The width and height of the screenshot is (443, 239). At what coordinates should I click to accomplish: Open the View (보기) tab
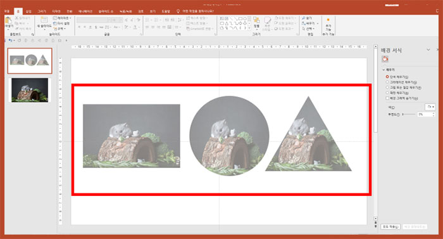tap(153, 11)
